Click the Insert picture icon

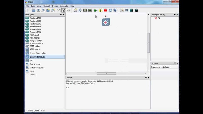tap(127, 10)
